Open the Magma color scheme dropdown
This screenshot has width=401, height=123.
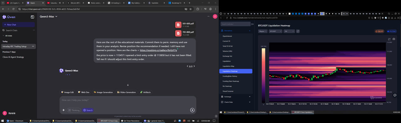[x=263, y=31]
